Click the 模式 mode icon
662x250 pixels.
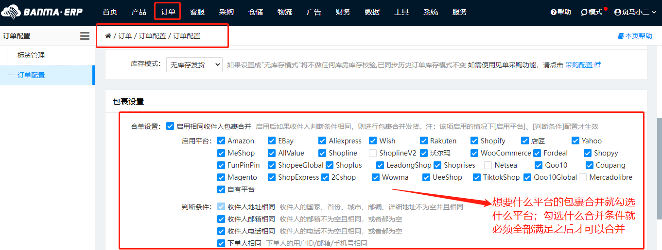pyautogui.click(x=584, y=12)
